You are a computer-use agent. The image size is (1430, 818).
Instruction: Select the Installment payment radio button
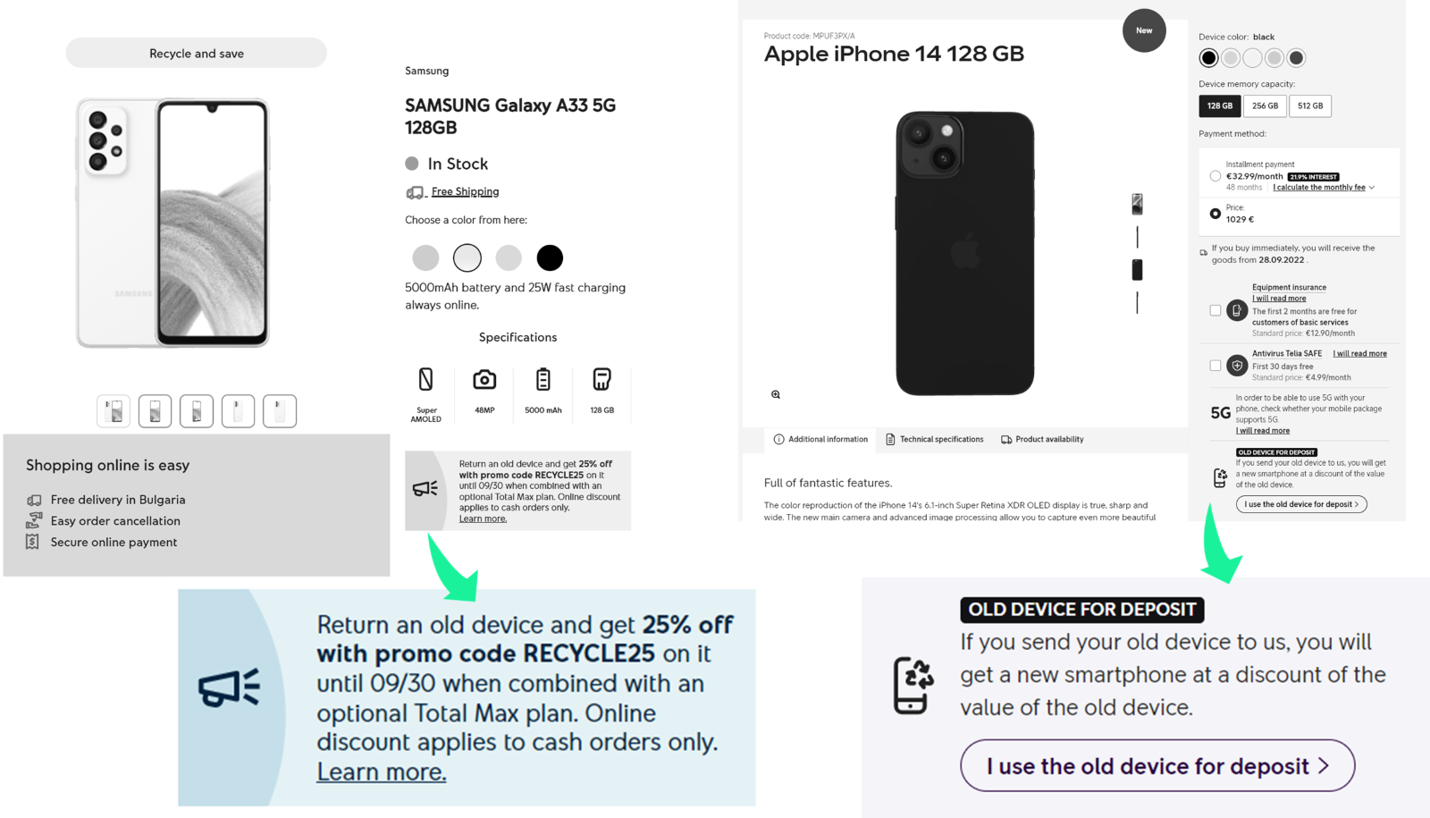(x=1215, y=176)
